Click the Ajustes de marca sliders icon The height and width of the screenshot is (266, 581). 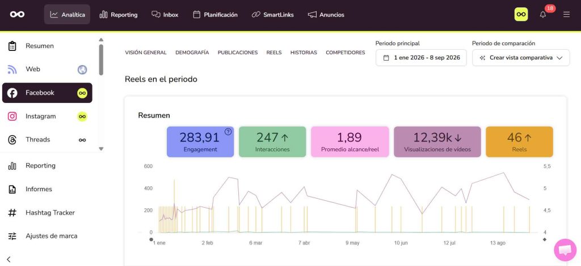(12, 236)
